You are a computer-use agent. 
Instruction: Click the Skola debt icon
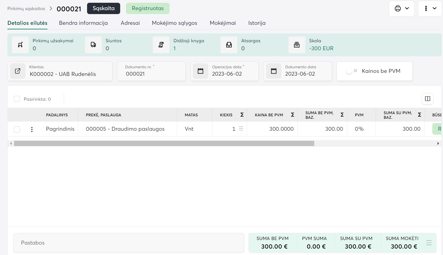pos(296,45)
